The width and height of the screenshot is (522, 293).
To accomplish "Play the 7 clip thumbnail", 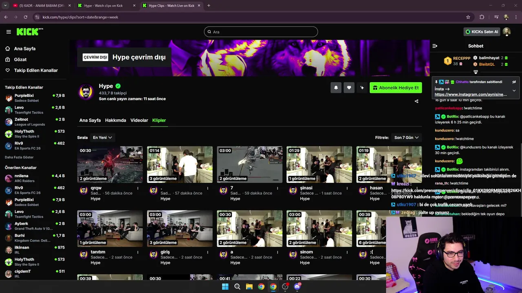I will click(x=250, y=164).
